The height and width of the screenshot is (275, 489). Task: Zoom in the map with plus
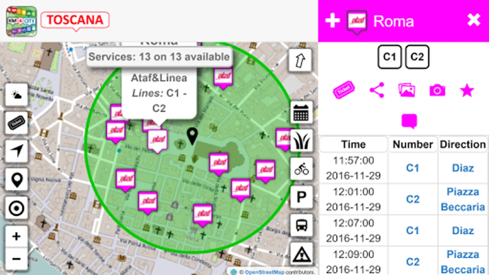tap(17, 236)
